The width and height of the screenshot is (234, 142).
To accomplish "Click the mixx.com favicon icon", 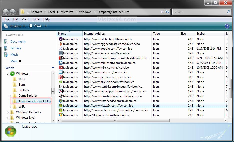I will pos(61,68).
